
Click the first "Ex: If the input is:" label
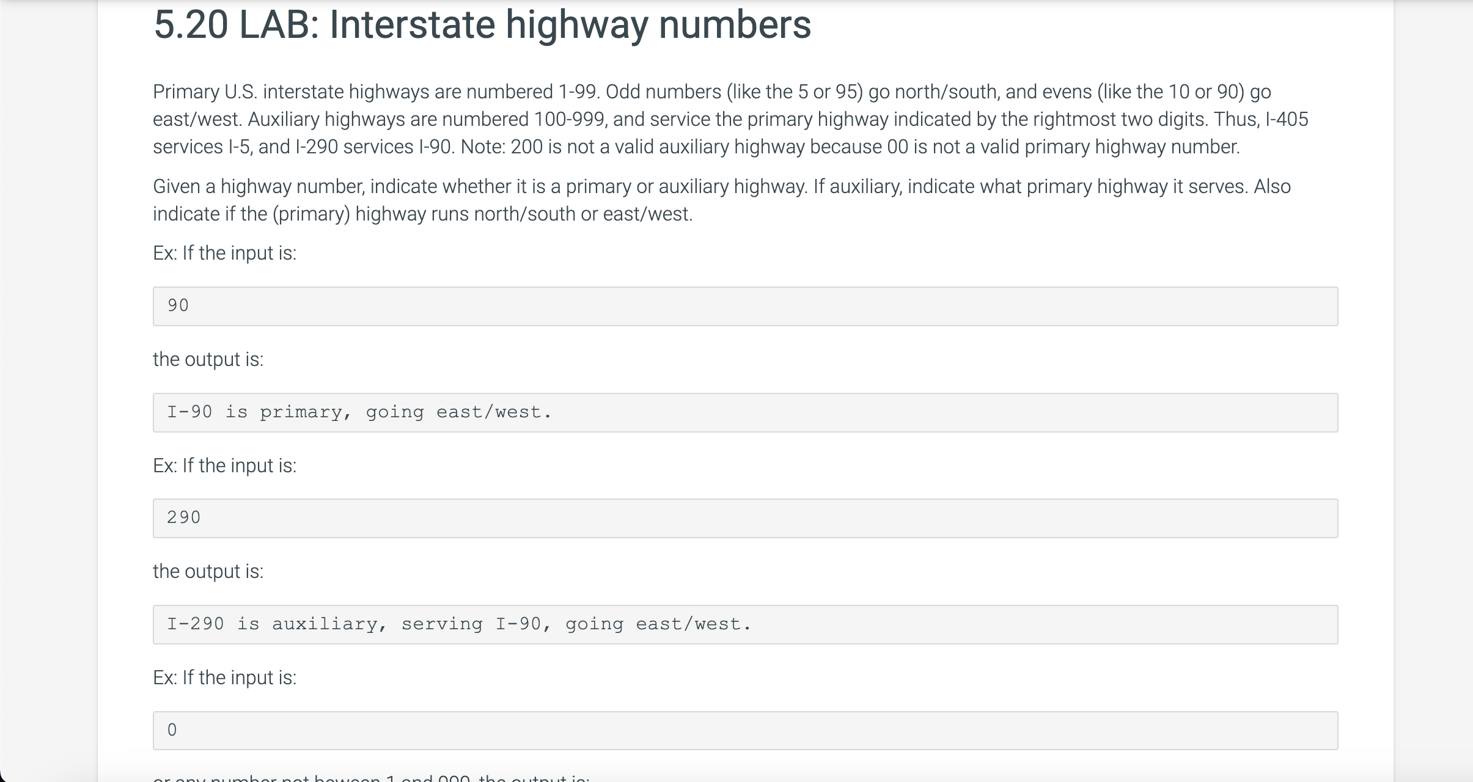224,252
